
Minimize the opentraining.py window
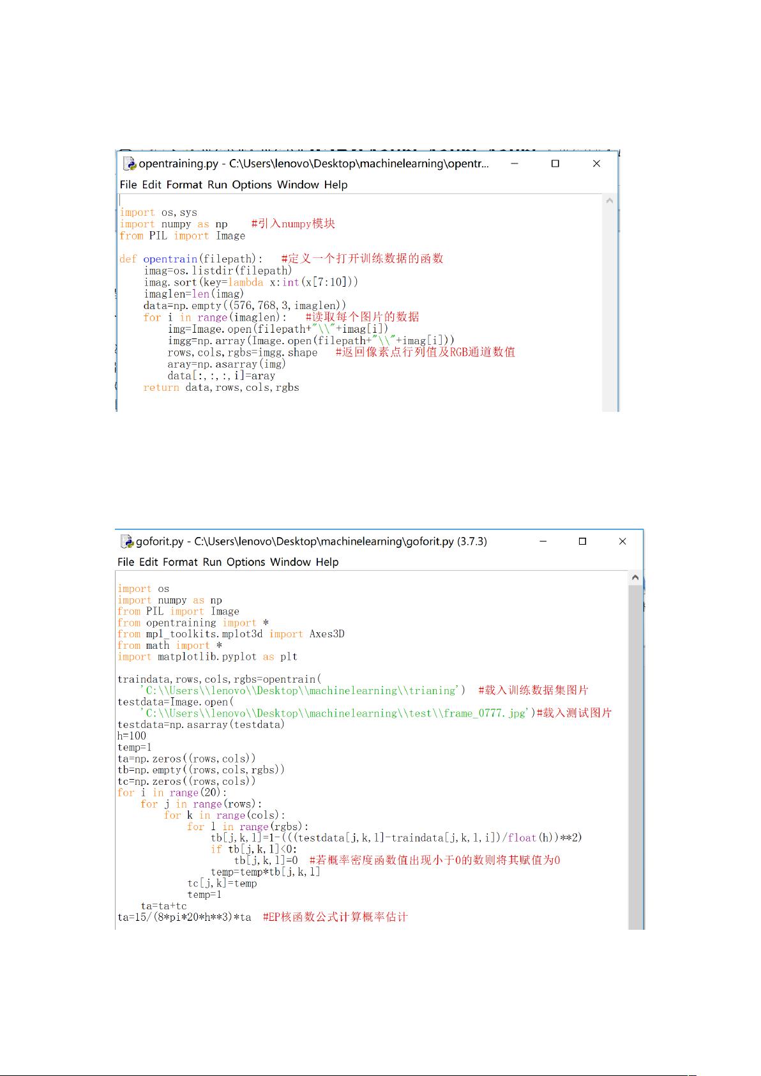pyautogui.click(x=515, y=163)
